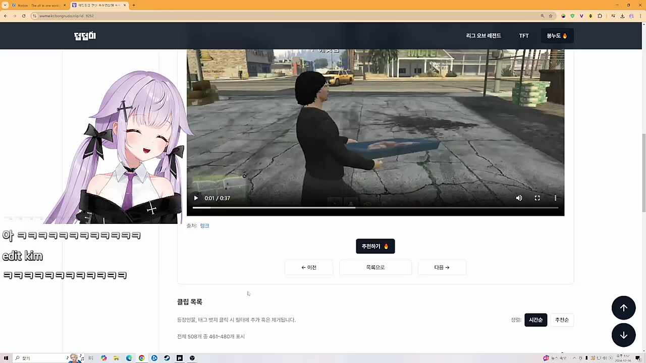Reload the current page
The width and height of the screenshot is (646, 363).
point(24,16)
